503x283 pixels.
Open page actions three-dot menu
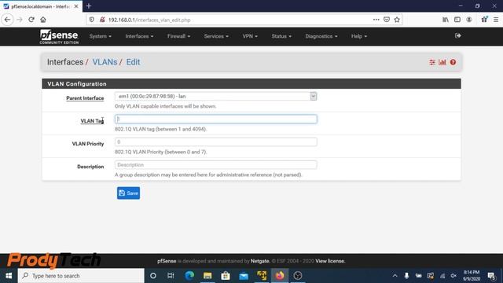(376, 20)
